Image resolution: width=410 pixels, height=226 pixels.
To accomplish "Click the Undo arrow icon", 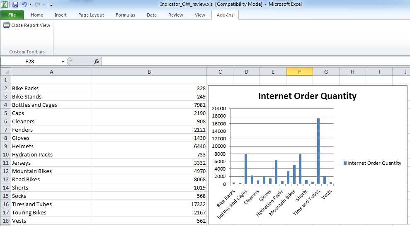I will click(24, 4).
